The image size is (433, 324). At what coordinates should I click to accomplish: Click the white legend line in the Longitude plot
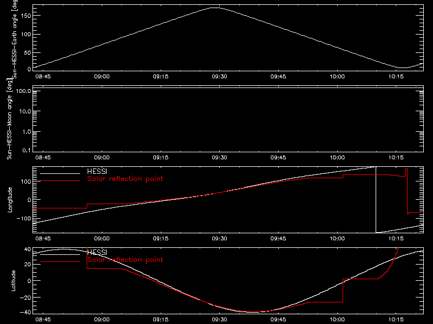60,173
